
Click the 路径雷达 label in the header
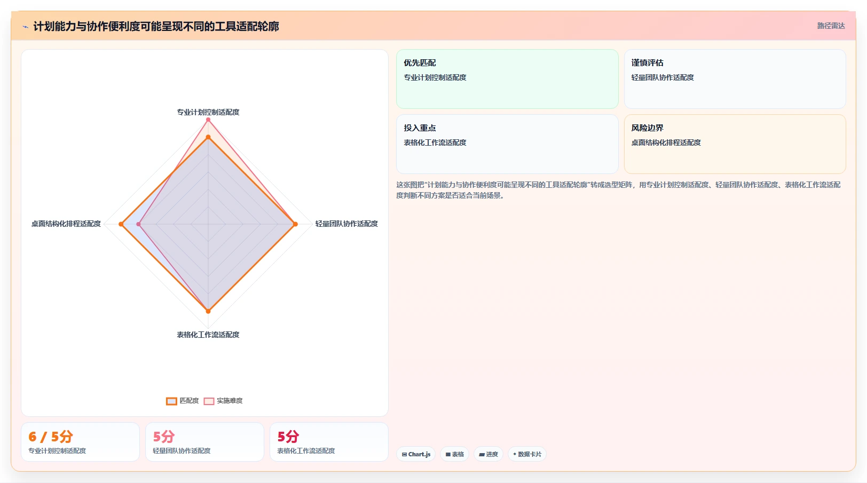(x=831, y=26)
